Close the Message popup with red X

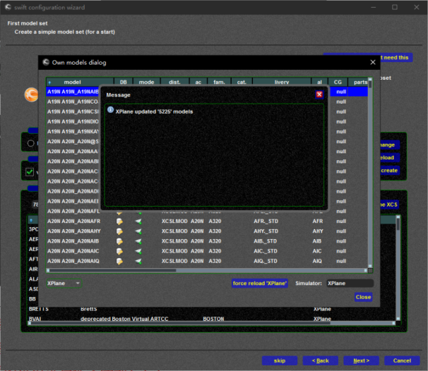[x=319, y=94]
